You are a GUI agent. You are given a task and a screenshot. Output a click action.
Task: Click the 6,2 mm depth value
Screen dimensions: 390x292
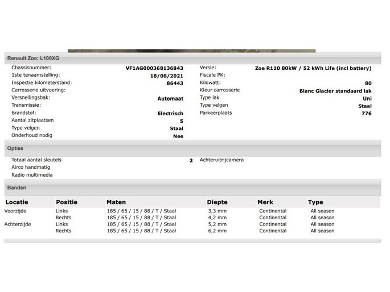[217, 231]
